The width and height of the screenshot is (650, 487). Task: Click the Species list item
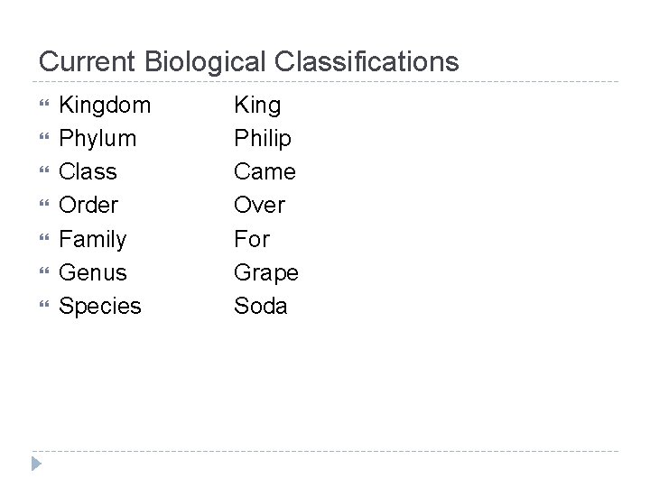99,307
